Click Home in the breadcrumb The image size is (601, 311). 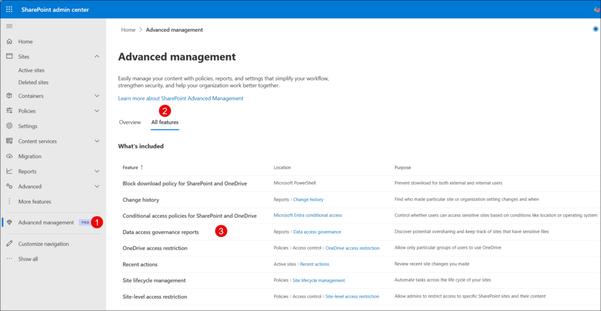coord(128,30)
